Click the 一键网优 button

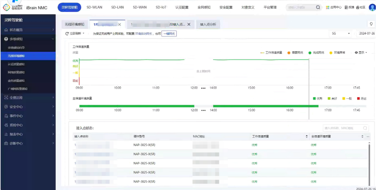point(169,34)
